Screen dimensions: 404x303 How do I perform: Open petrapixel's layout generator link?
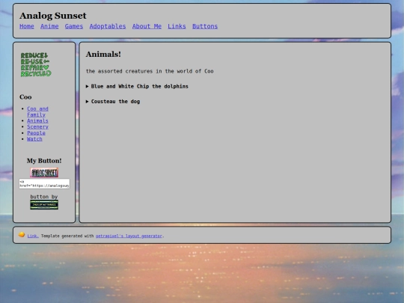tap(129, 236)
